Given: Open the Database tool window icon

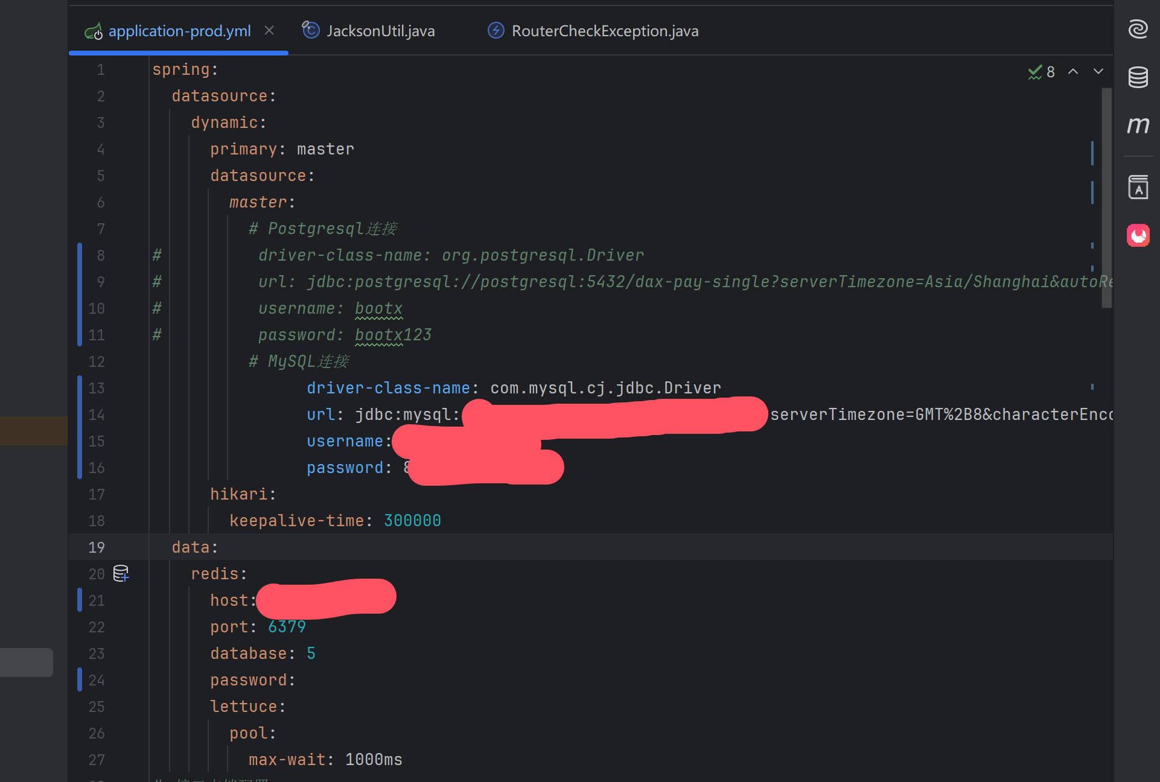Looking at the screenshot, I should 1138,77.
